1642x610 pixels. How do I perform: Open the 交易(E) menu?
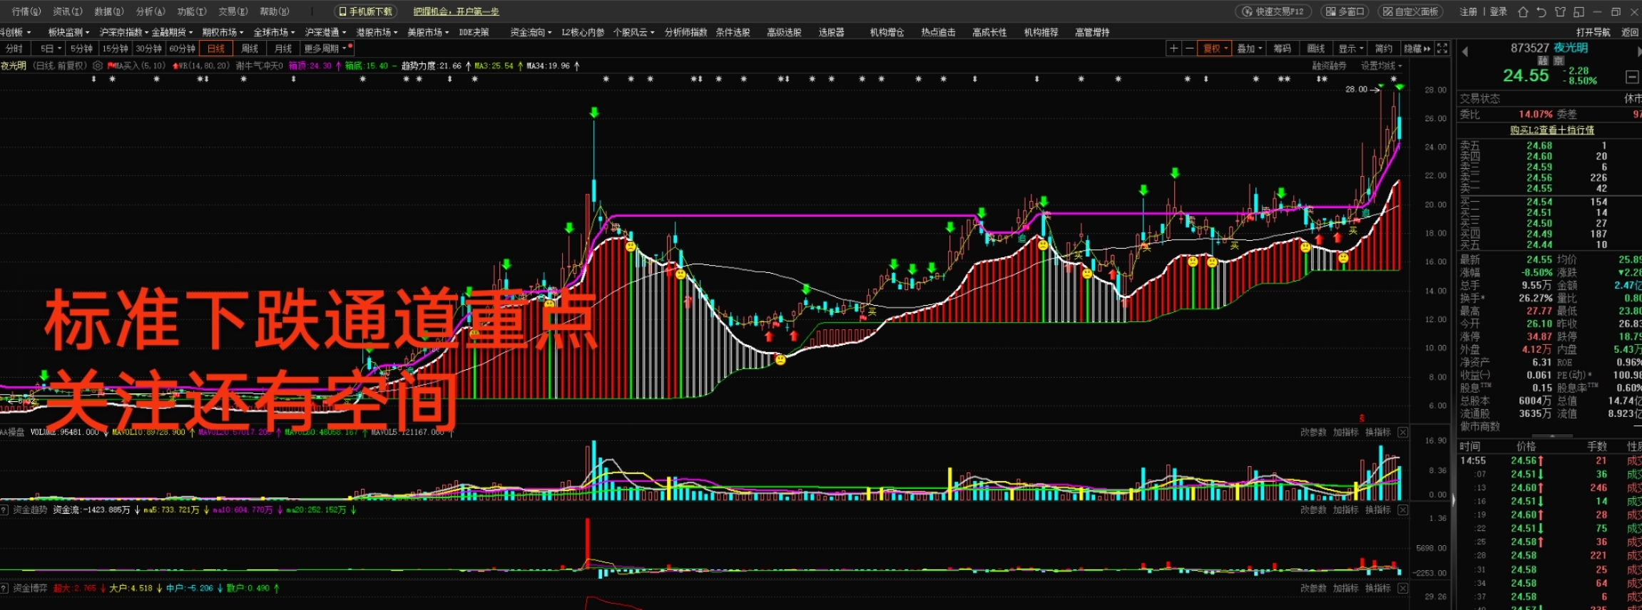(233, 11)
